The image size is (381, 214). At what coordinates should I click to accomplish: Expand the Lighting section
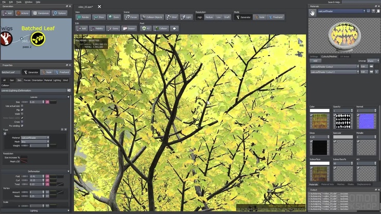(68, 210)
